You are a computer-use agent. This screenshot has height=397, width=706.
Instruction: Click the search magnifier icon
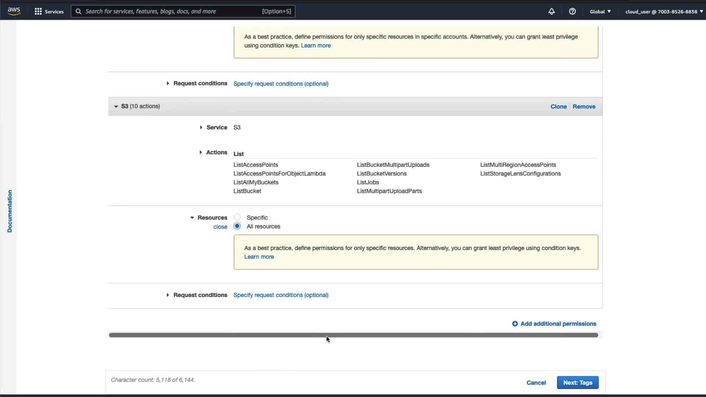coord(78,11)
